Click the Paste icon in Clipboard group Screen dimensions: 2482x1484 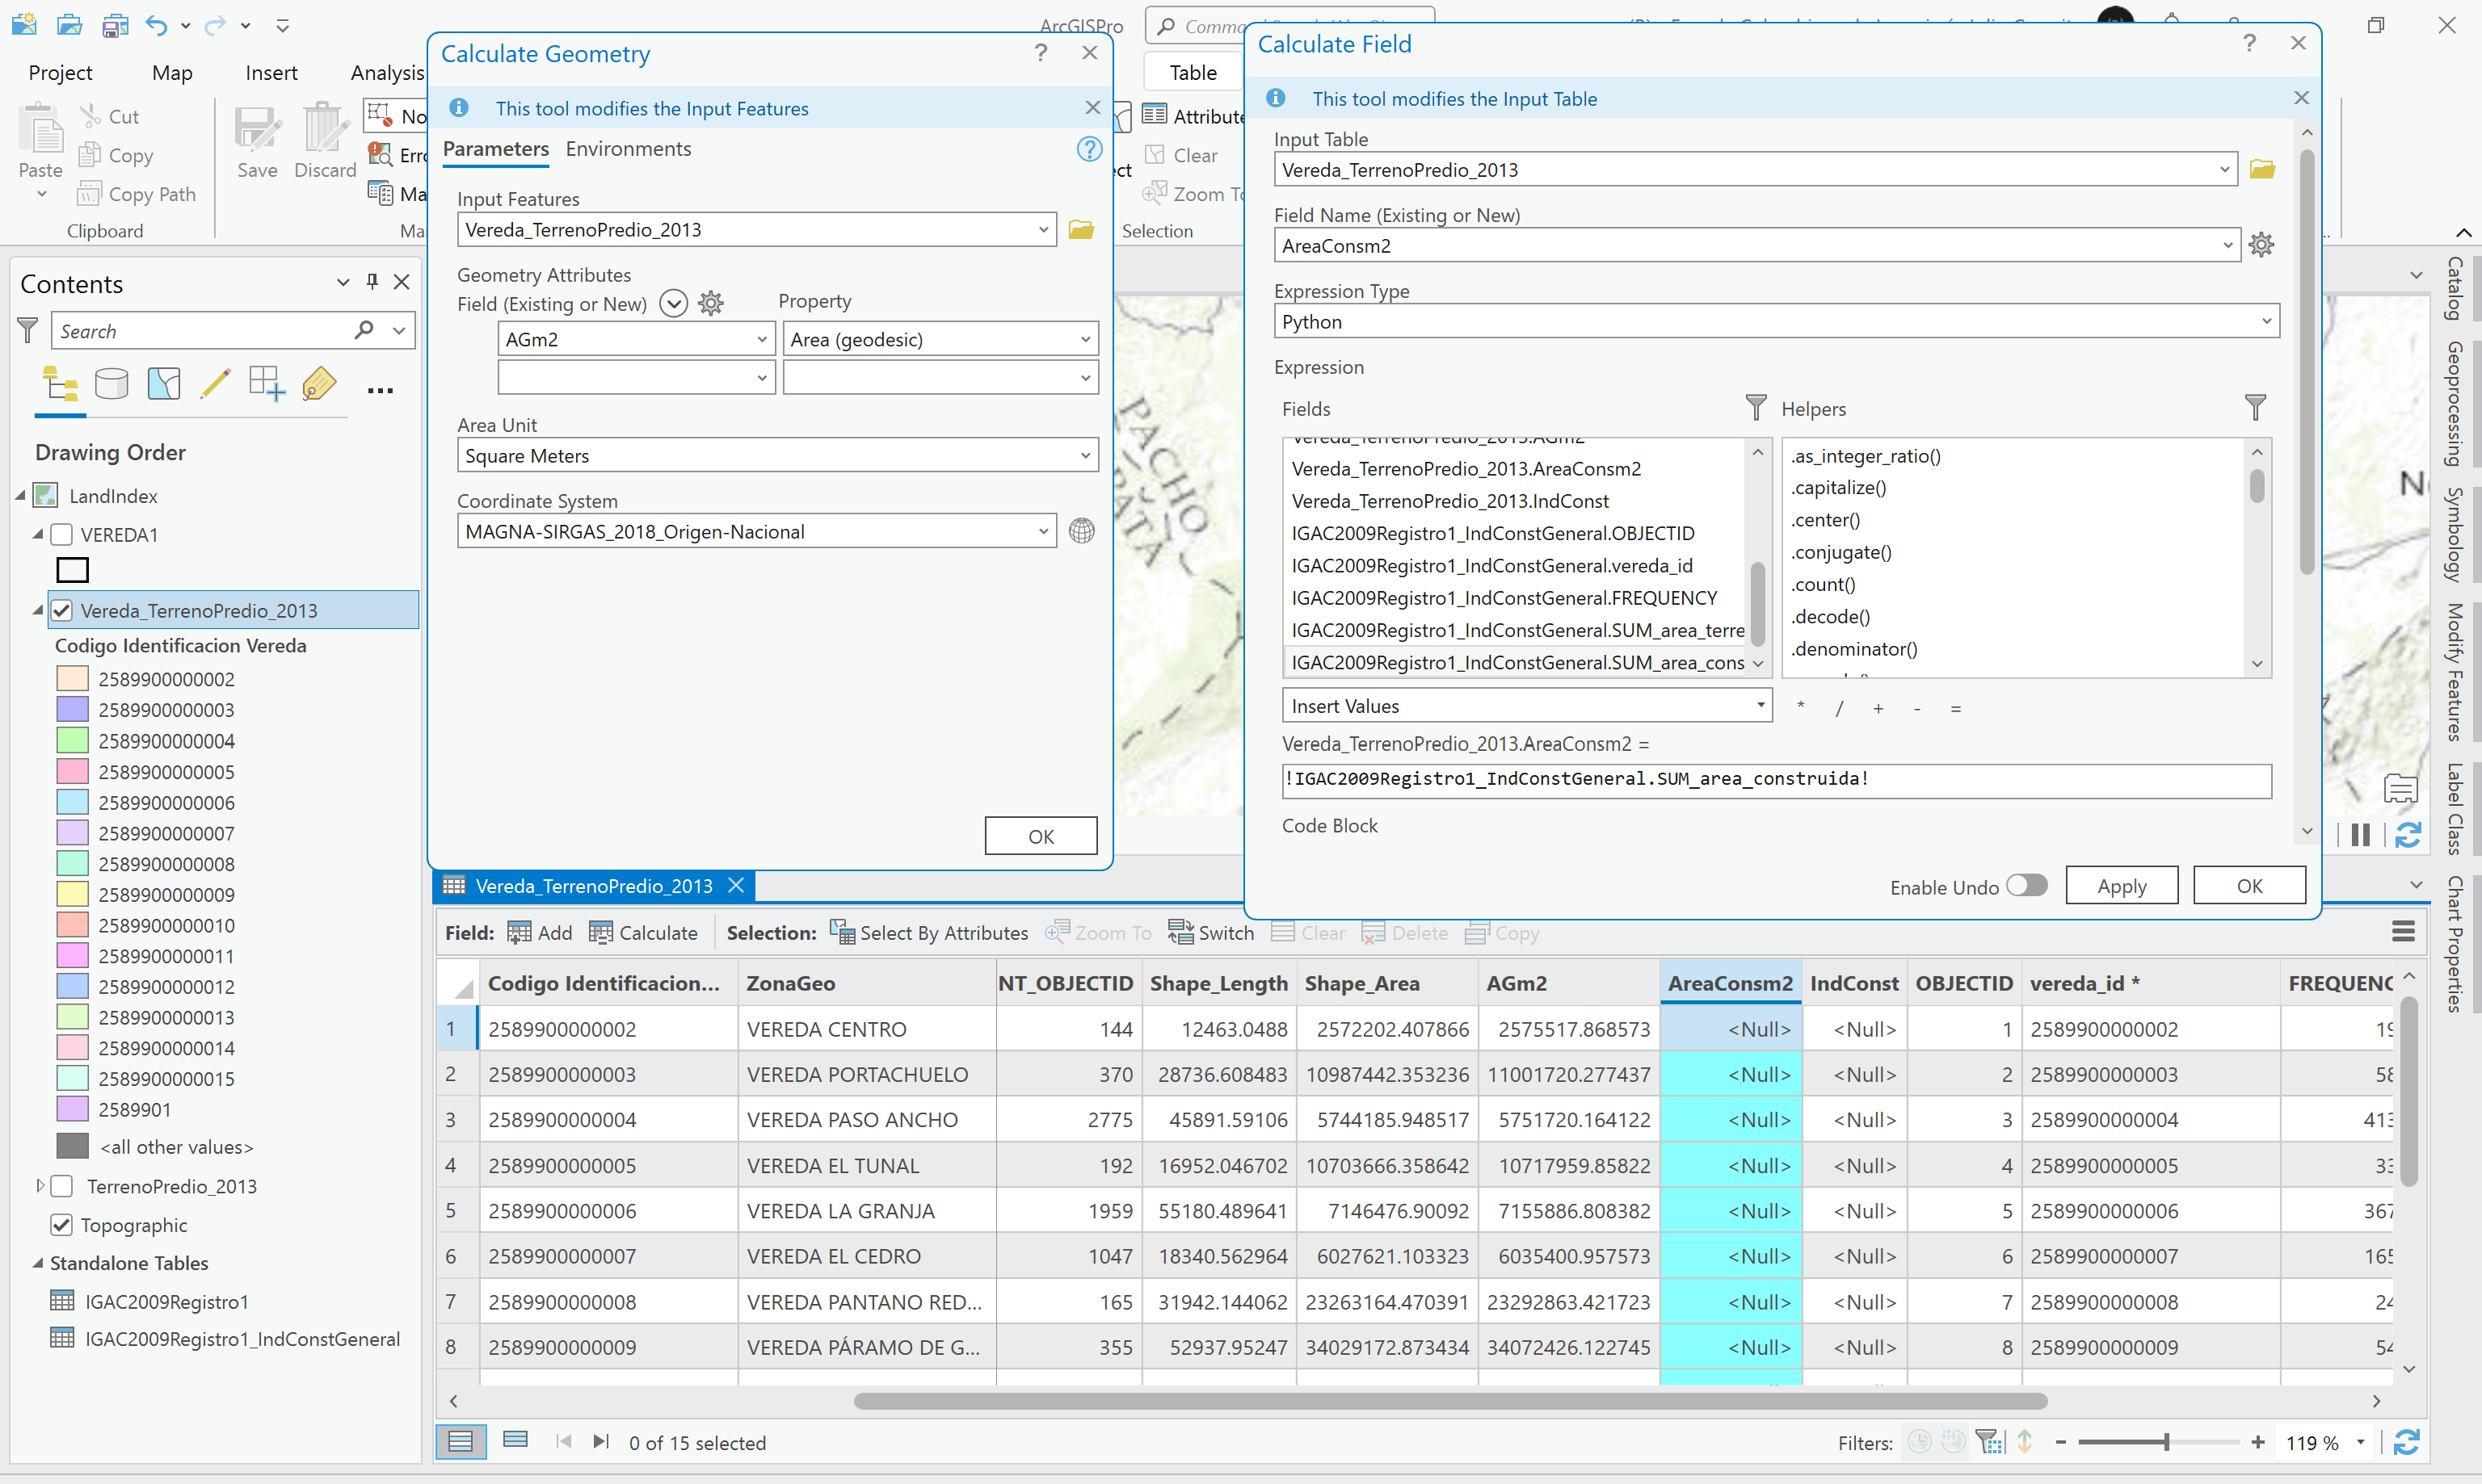[x=41, y=131]
